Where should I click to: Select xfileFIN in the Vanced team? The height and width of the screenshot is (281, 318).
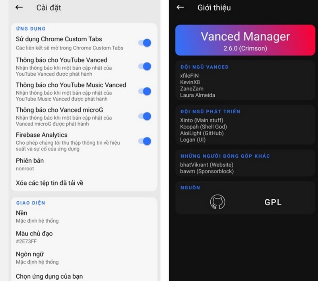189,76
